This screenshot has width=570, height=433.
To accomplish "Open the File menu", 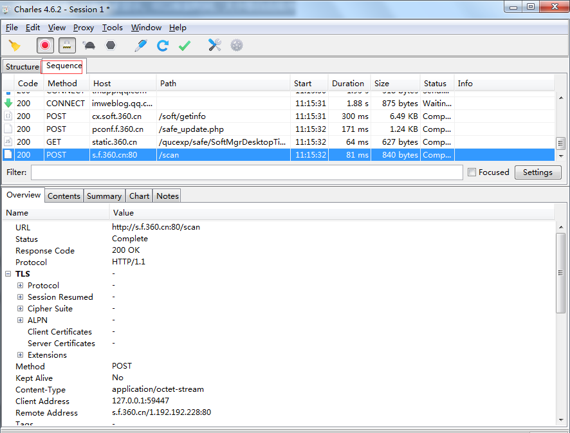I will pos(12,28).
